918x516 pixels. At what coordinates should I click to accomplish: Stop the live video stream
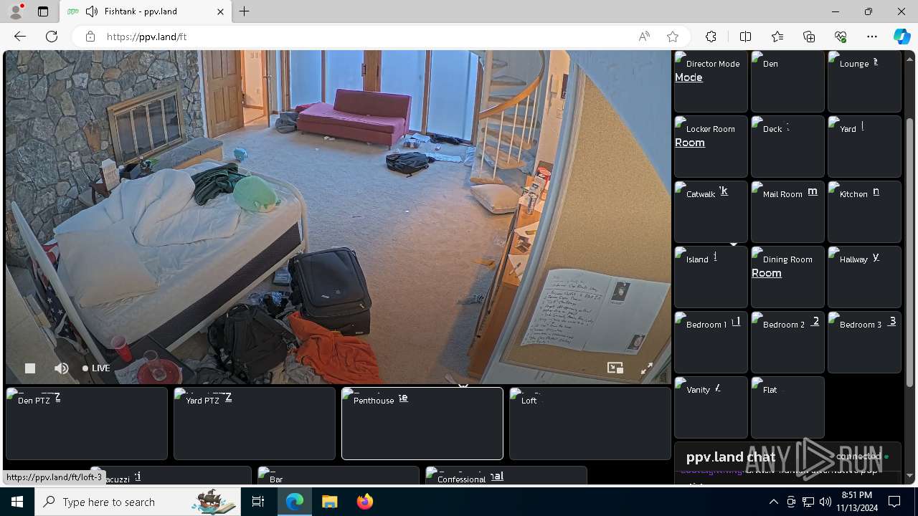pos(30,368)
